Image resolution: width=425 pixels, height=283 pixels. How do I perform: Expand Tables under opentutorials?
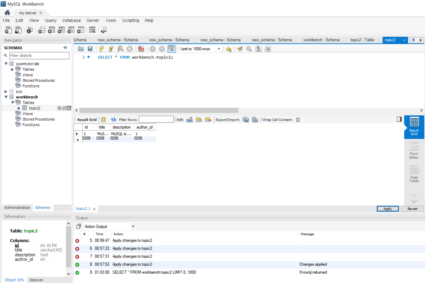pos(12,69)
